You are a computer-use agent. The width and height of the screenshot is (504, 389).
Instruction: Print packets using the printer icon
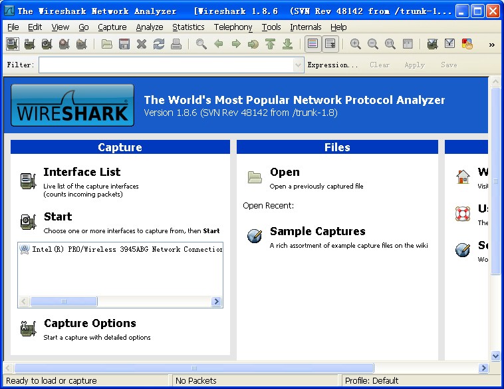tap(176, 43)
